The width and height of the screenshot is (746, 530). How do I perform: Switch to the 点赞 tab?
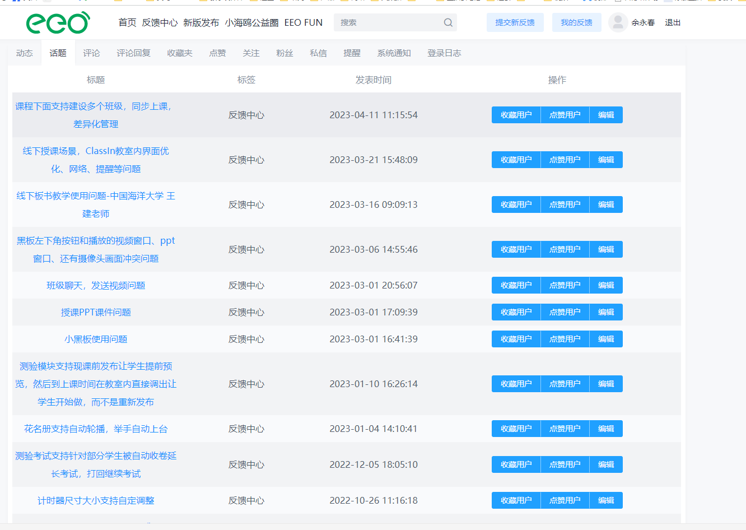pos(217,53)
